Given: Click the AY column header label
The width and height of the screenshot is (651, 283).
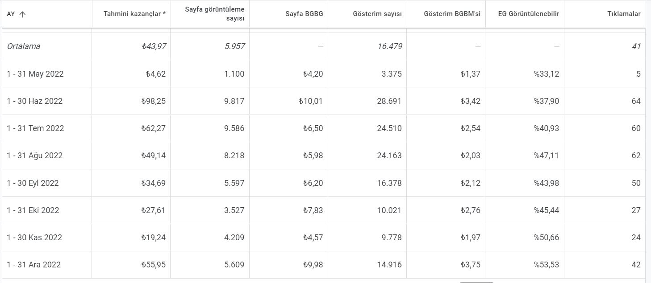Looking at the screenshot, I should tap(11, 14).
